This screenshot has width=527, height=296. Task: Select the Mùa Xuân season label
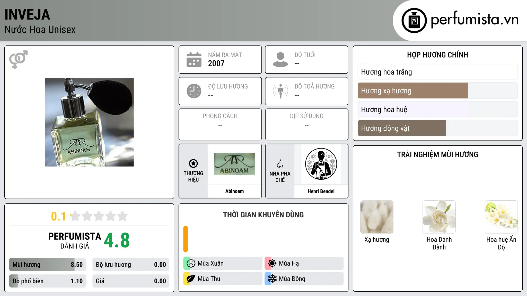(210, 263)
